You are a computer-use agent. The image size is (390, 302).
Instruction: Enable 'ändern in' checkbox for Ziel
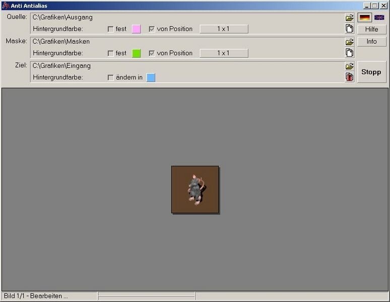coord(111,78)
